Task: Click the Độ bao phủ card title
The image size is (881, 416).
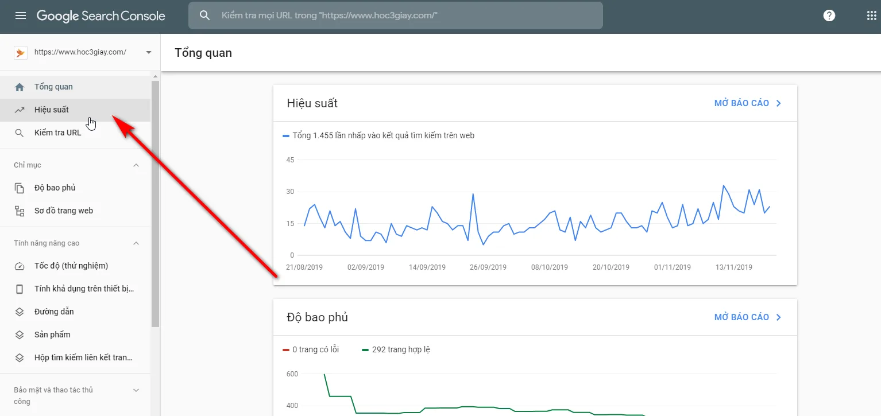Action: 318,317
